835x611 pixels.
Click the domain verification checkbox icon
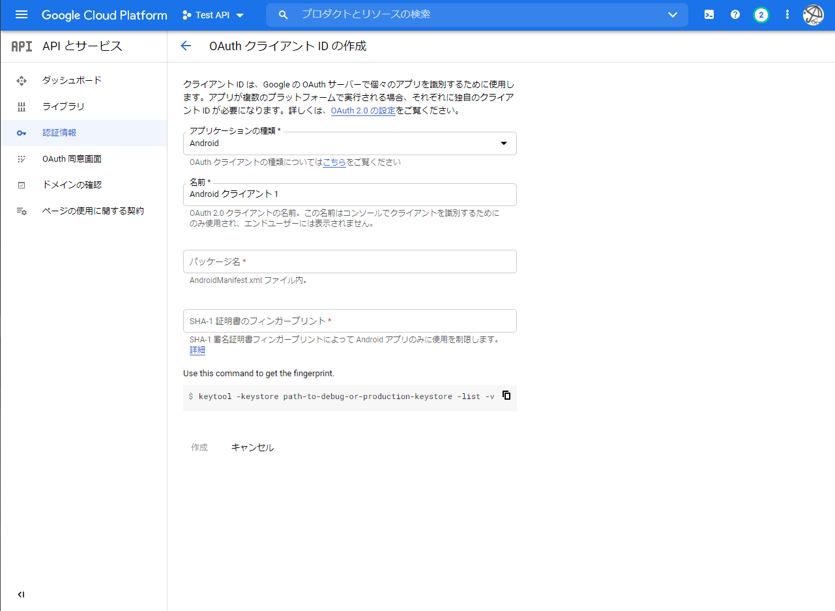click(22, 185)
